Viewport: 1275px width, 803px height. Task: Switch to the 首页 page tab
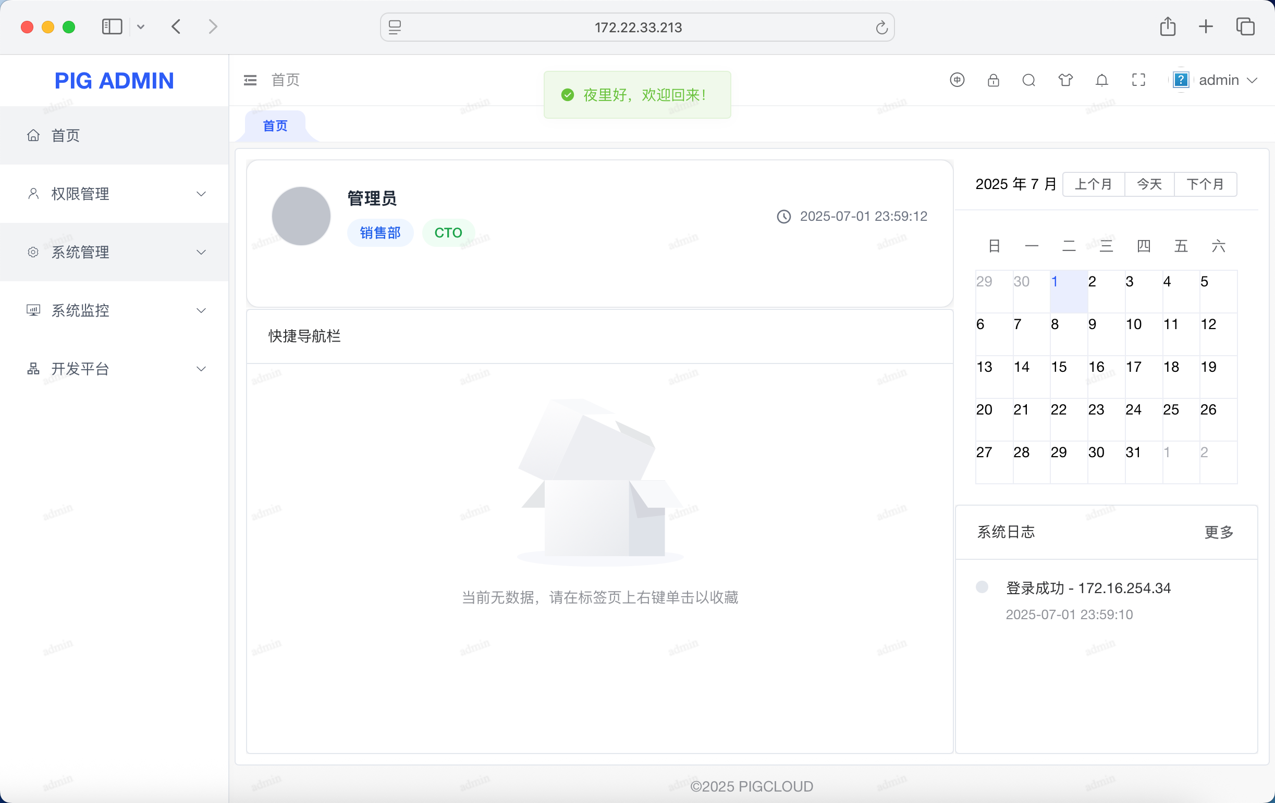(x=275, y=126)
